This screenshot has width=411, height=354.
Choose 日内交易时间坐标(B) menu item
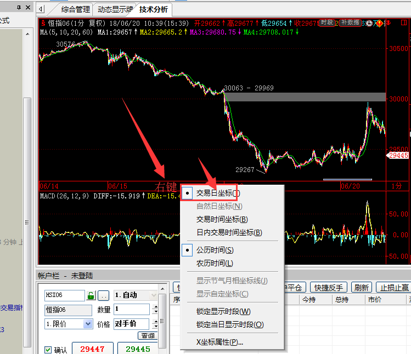[x=229, y=232]
